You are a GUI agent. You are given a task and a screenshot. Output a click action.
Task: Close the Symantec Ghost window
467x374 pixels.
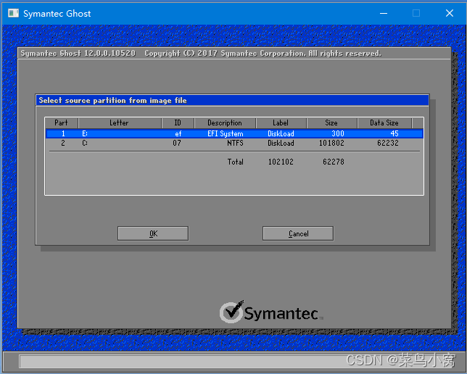(x=450, y=13)
